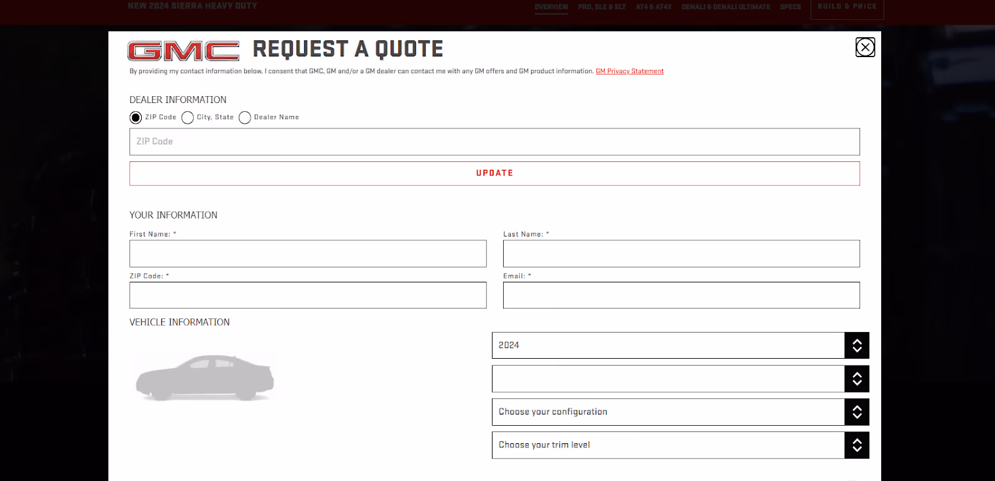Click the personal ZIP Code field
This screenshot has width=995, height=481.
point(308,295)
